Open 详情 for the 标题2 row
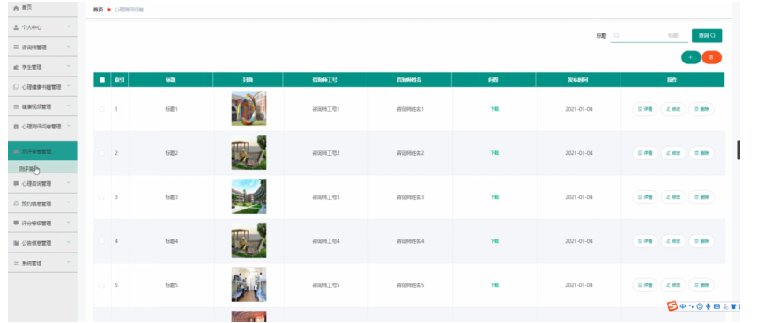The width and height of the screenshot is (757, 323). tap(645, 153)
